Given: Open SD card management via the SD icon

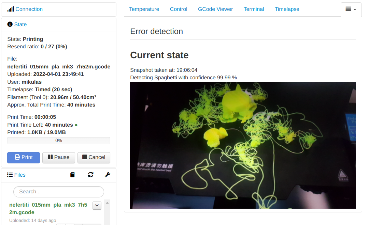Looking at the screenshot, I should [72, 175].
